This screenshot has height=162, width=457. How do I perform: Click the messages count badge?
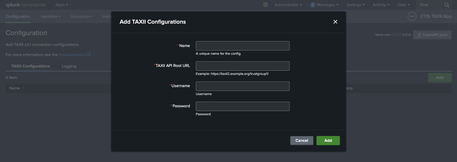(x=312, y=5)
